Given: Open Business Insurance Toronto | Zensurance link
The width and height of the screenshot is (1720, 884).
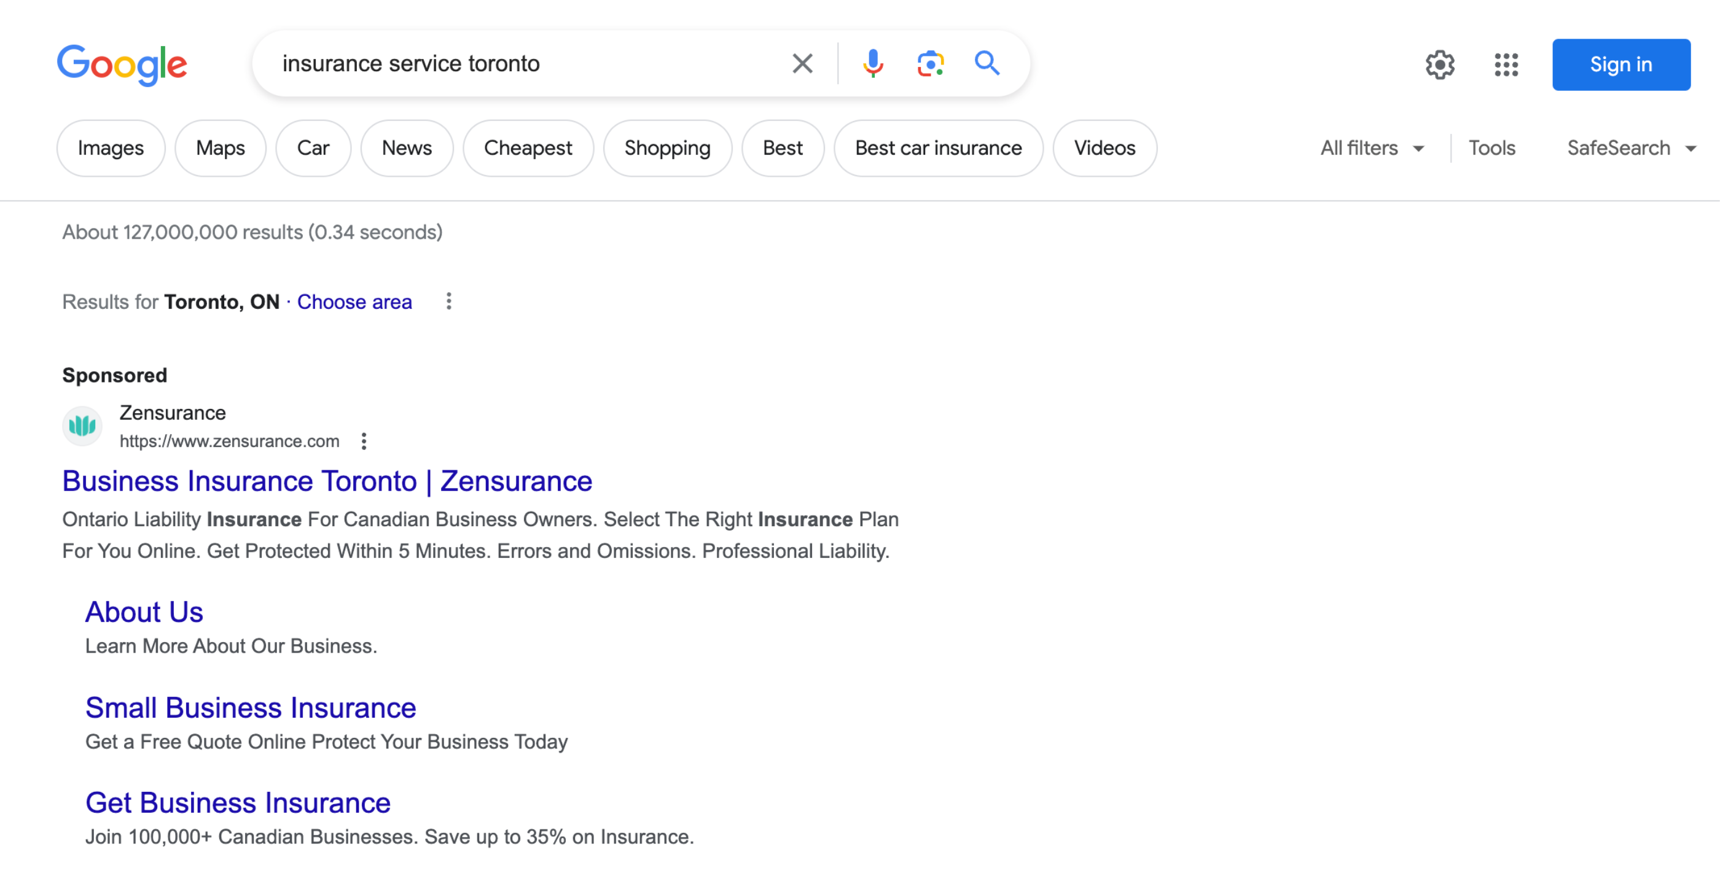Looking at the screenshot, I should click(327, 481).
